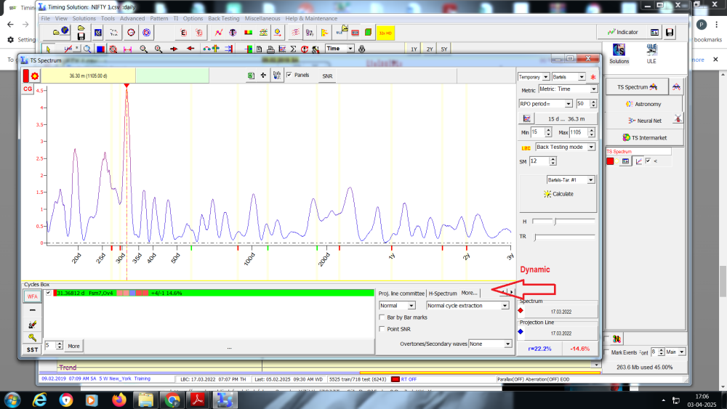The image size is (727, 409).
Task: Click the CG button beside the chart
Action: click(x=28, y=89)
